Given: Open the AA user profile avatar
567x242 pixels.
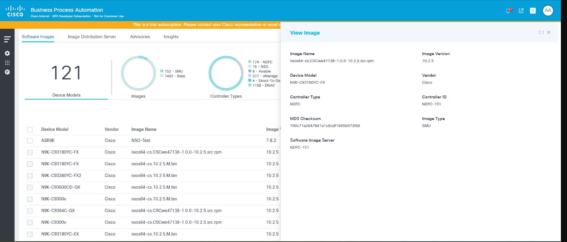Looking at the screenshot, I should 548,11.
